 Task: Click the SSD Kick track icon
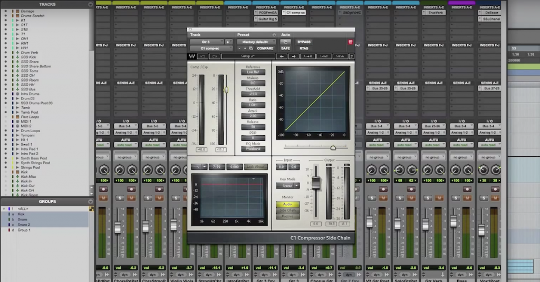click(x=17, y=57)
